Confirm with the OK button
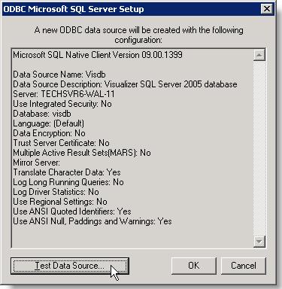This screenshot has width=282, height=289. click(194, 266)
